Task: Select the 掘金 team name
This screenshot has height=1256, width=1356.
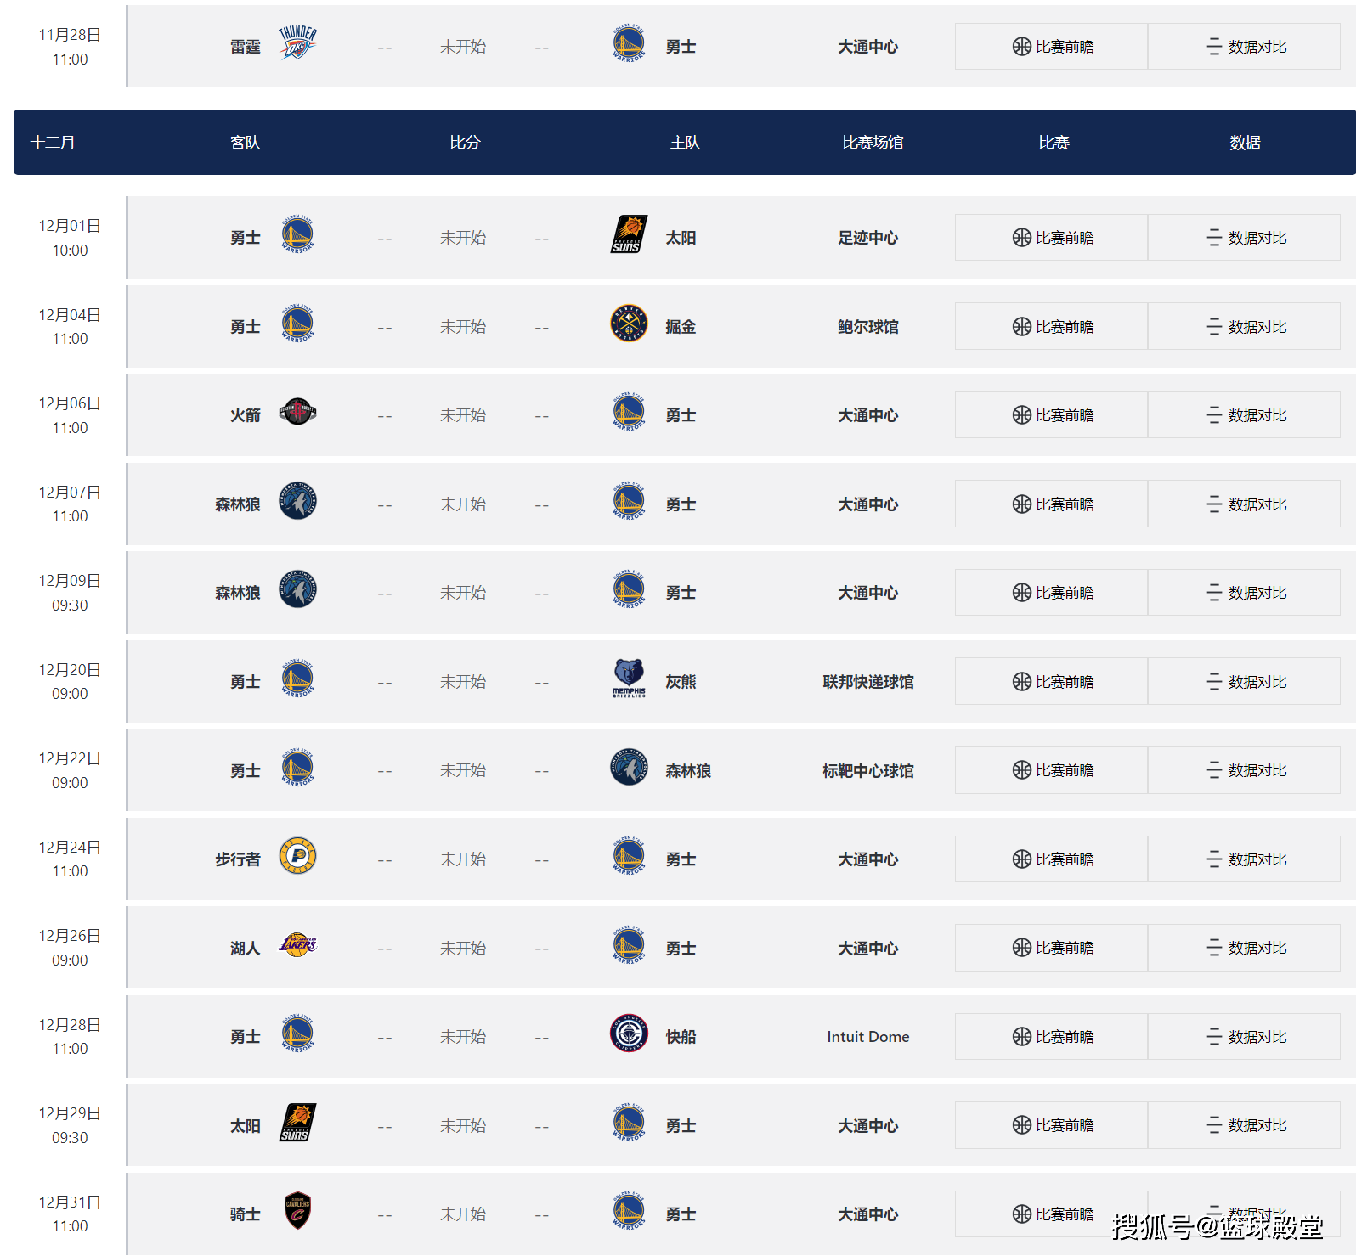Action: coord(681,327)
